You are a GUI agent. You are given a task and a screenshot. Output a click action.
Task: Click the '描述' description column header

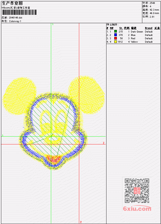pos(134,28)
